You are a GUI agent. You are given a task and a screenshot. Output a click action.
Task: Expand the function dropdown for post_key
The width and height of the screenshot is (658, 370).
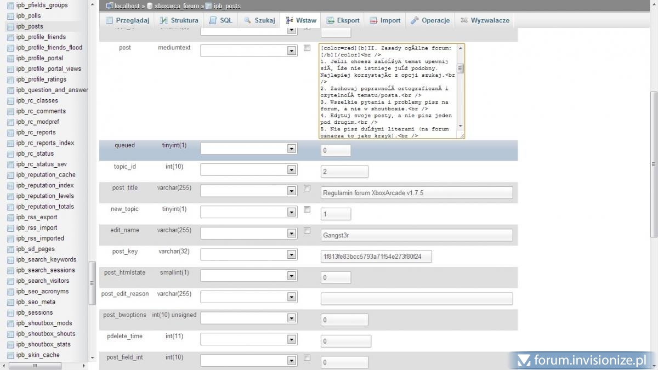point(249,255)
